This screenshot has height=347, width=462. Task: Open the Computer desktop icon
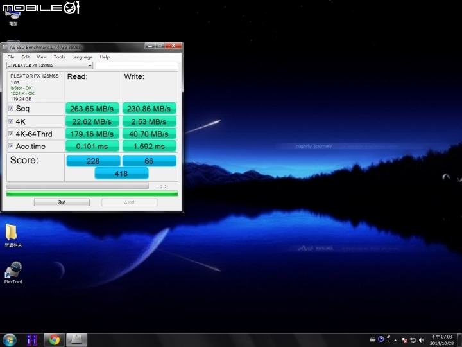[13, 13]
